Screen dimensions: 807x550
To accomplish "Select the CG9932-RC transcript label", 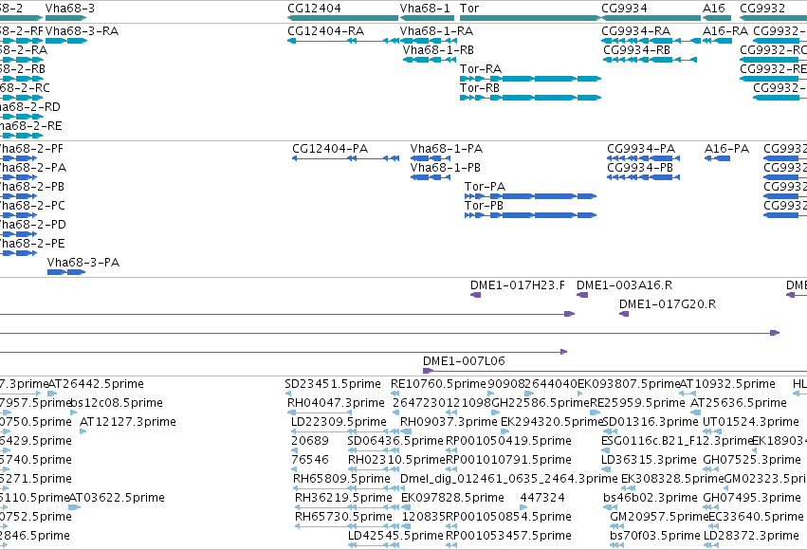I will click(773, 50).
